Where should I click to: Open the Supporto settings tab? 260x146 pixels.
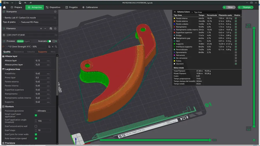pos(43,52)
